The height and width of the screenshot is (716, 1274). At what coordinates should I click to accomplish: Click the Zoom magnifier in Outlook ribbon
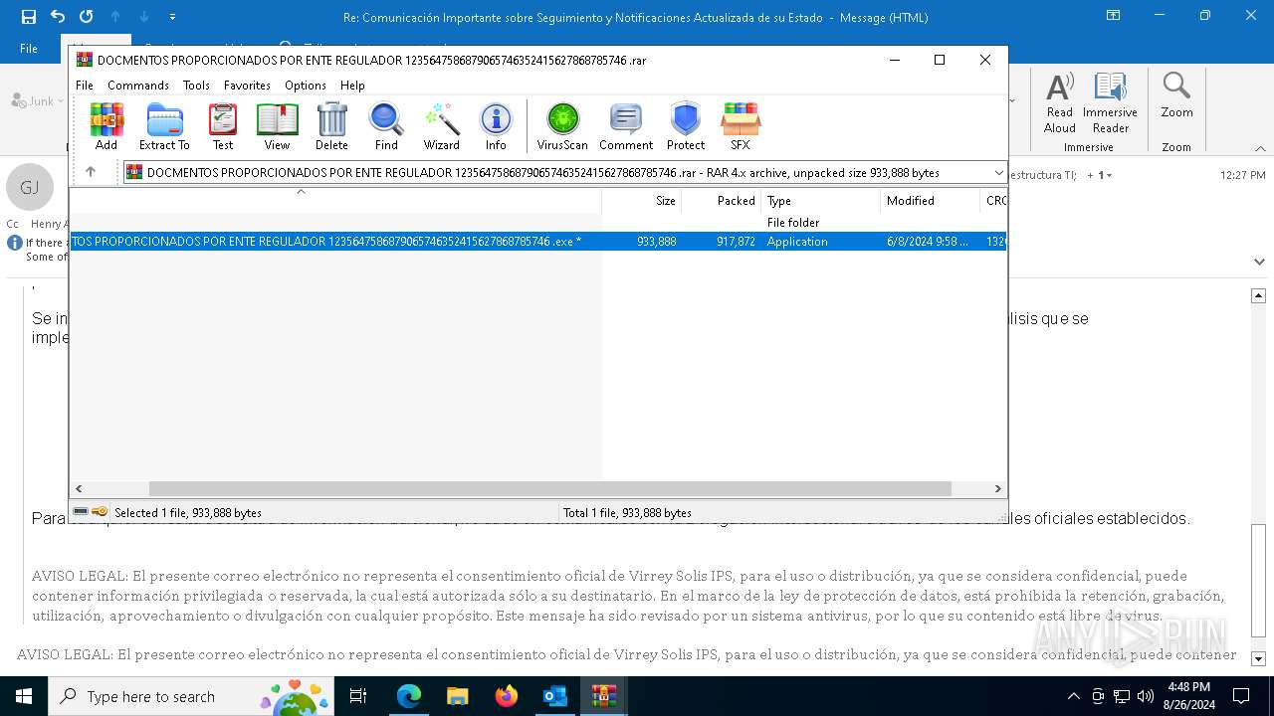point(1176,94)
